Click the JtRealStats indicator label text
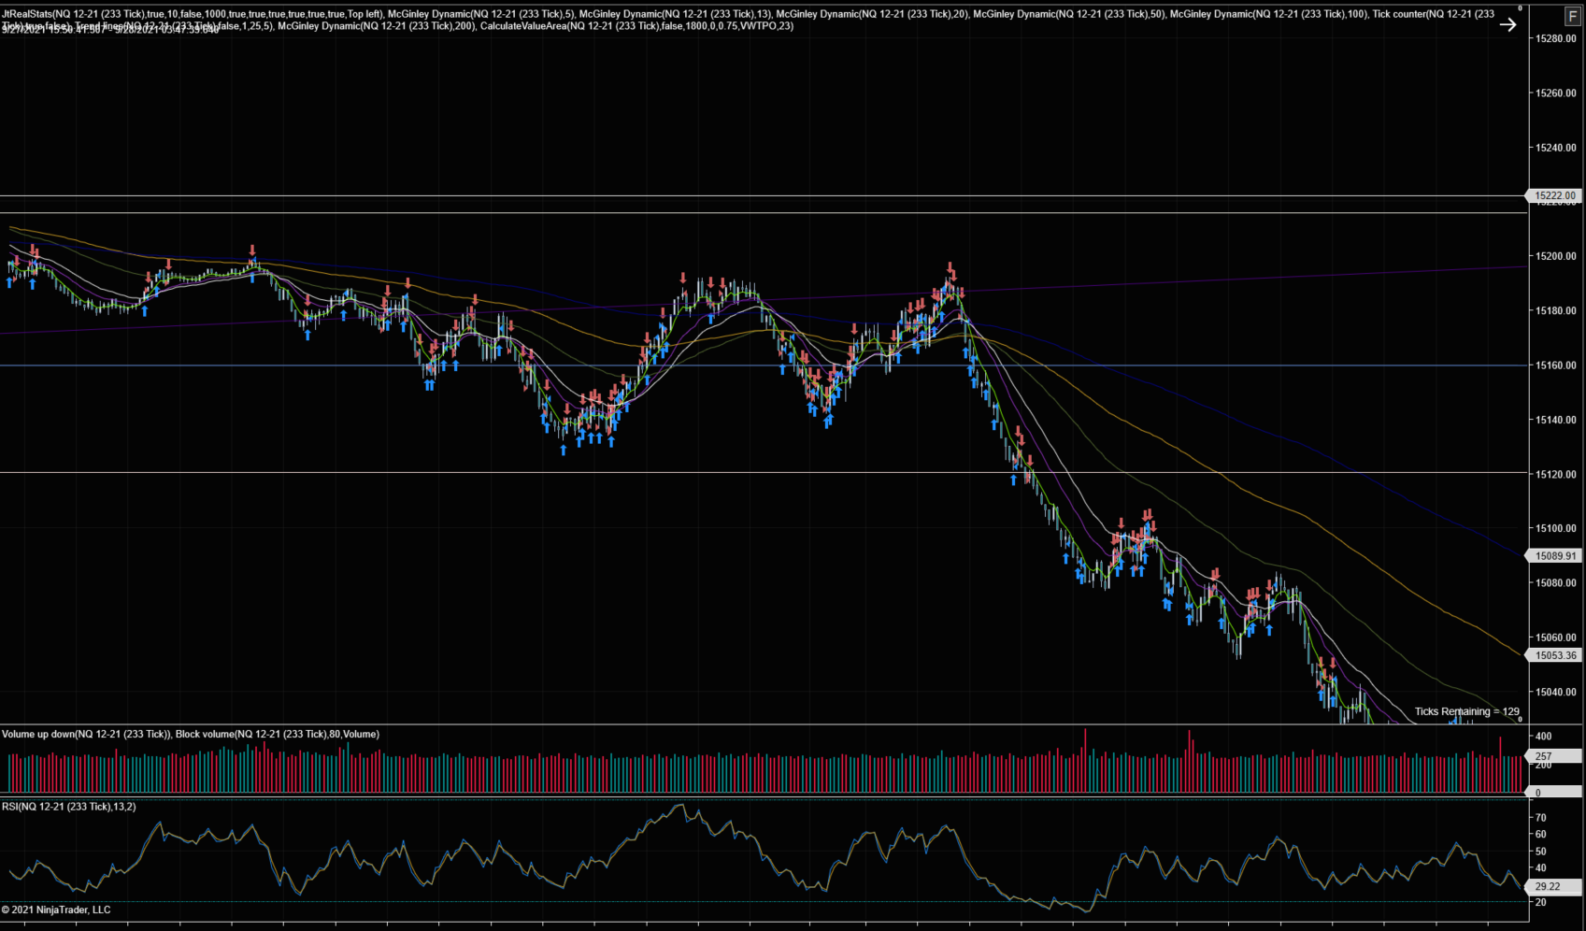The width and height of the screenshot is (1586, 931). point(193,14)
